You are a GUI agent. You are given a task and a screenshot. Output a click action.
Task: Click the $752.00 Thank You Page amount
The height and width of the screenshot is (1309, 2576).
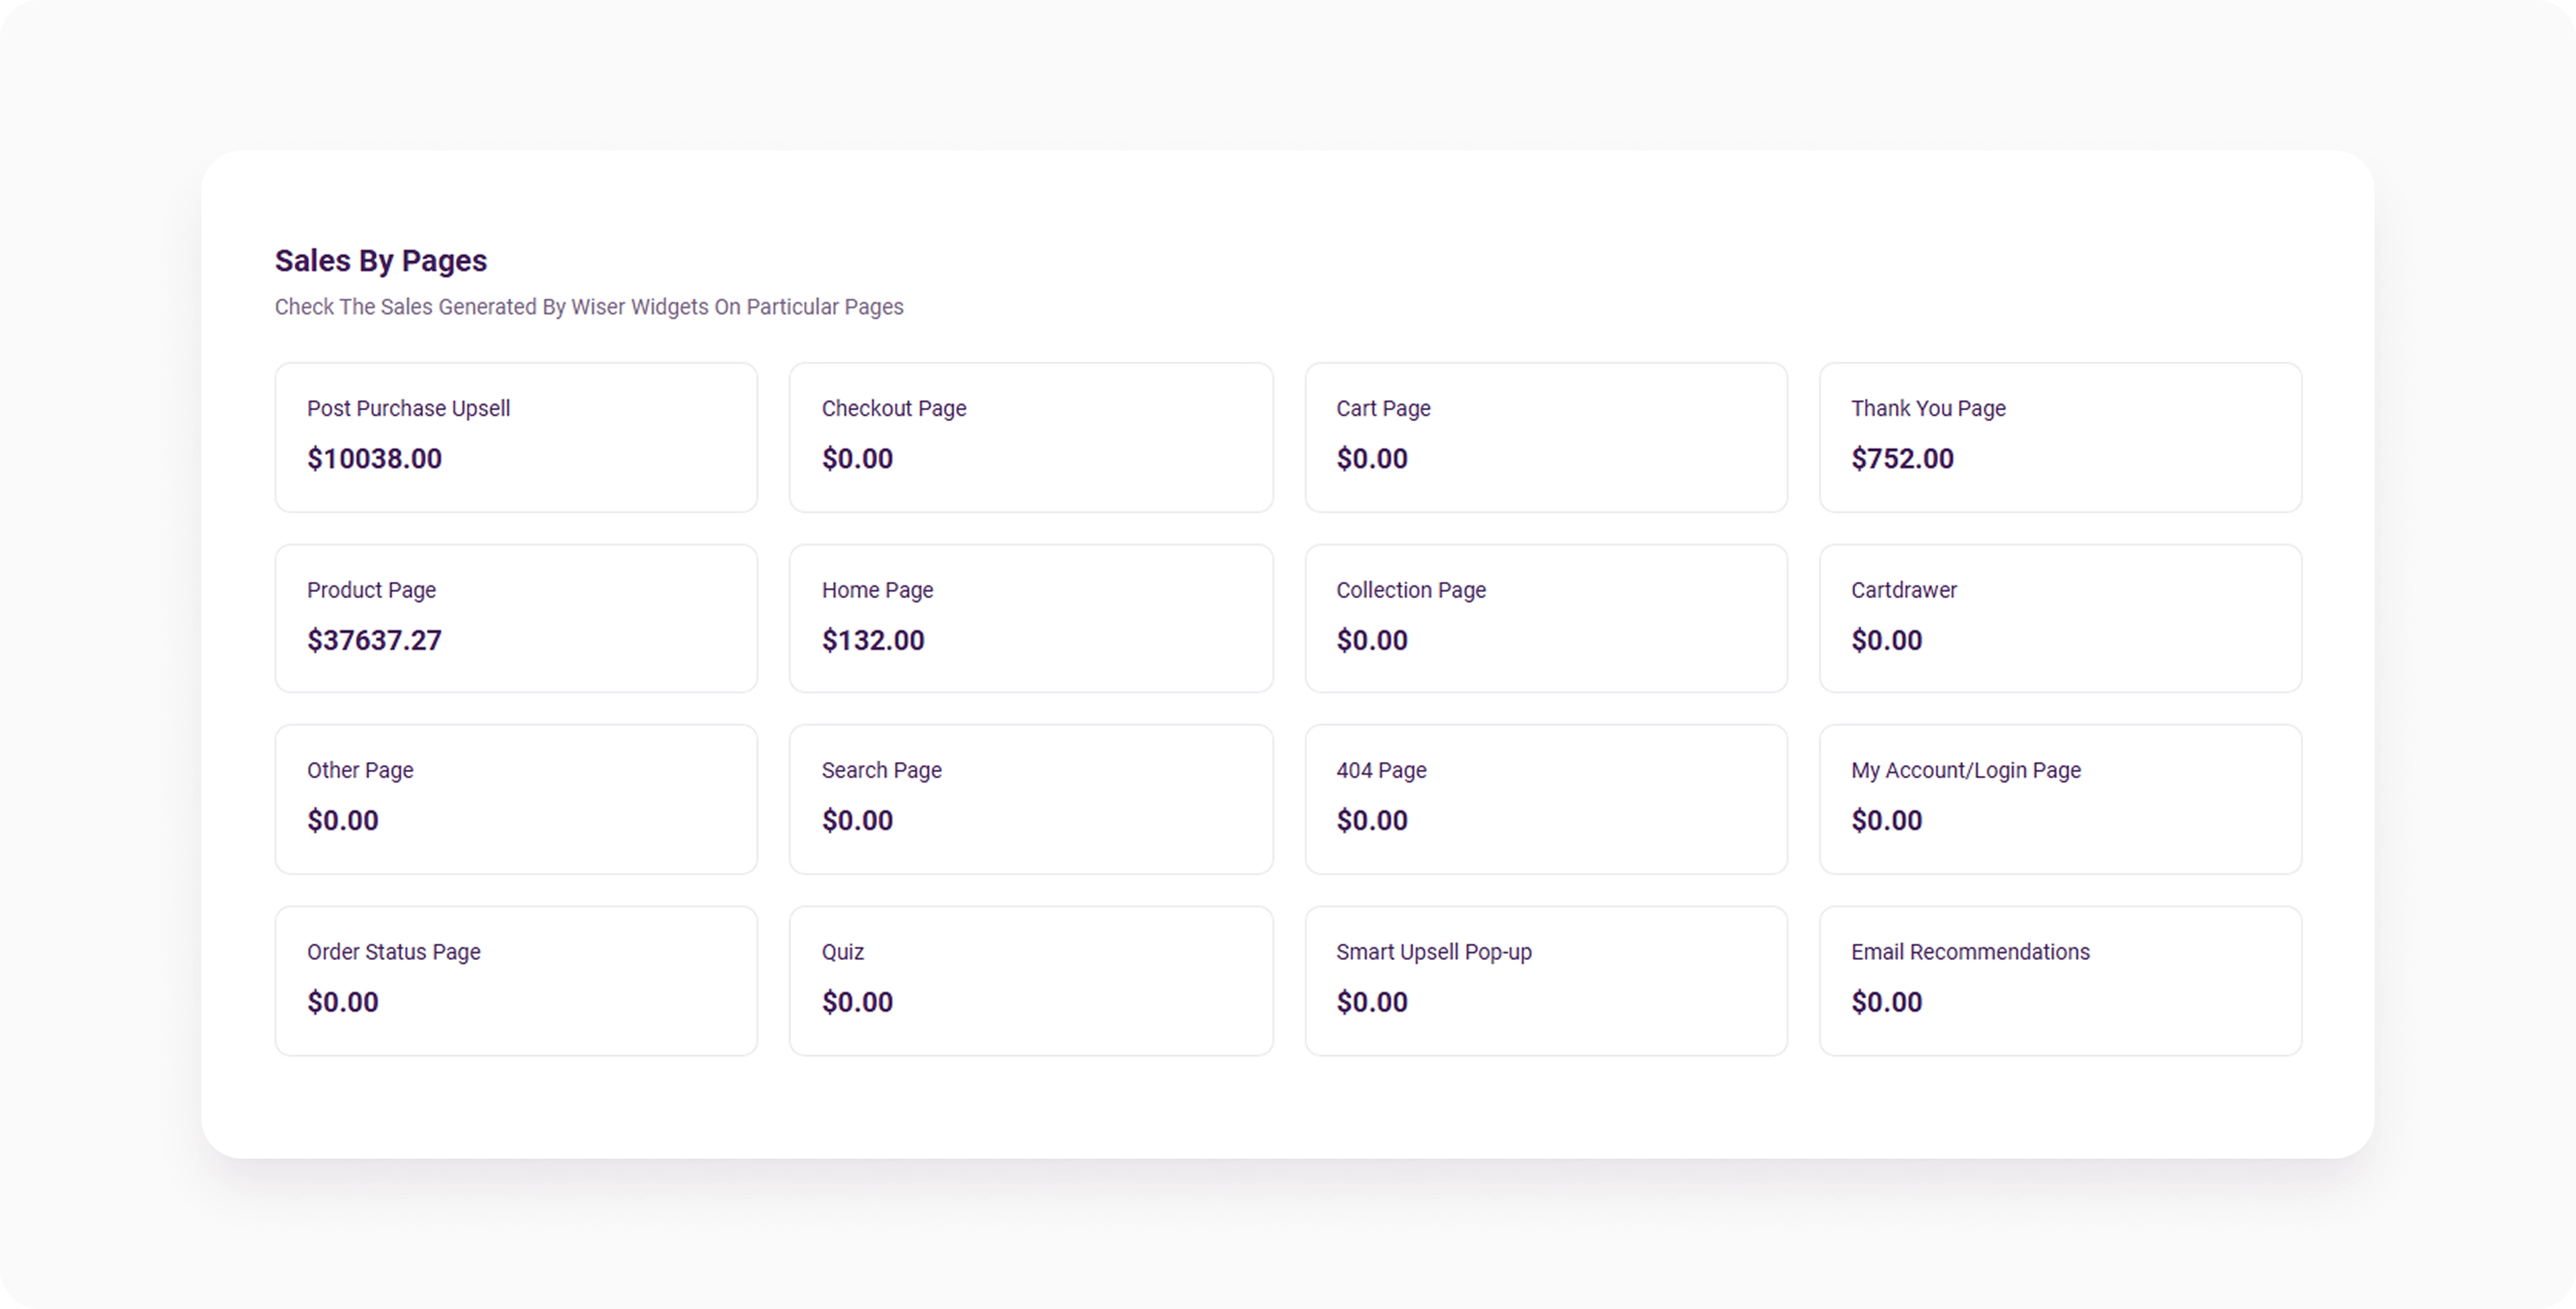coord(1902,459)
